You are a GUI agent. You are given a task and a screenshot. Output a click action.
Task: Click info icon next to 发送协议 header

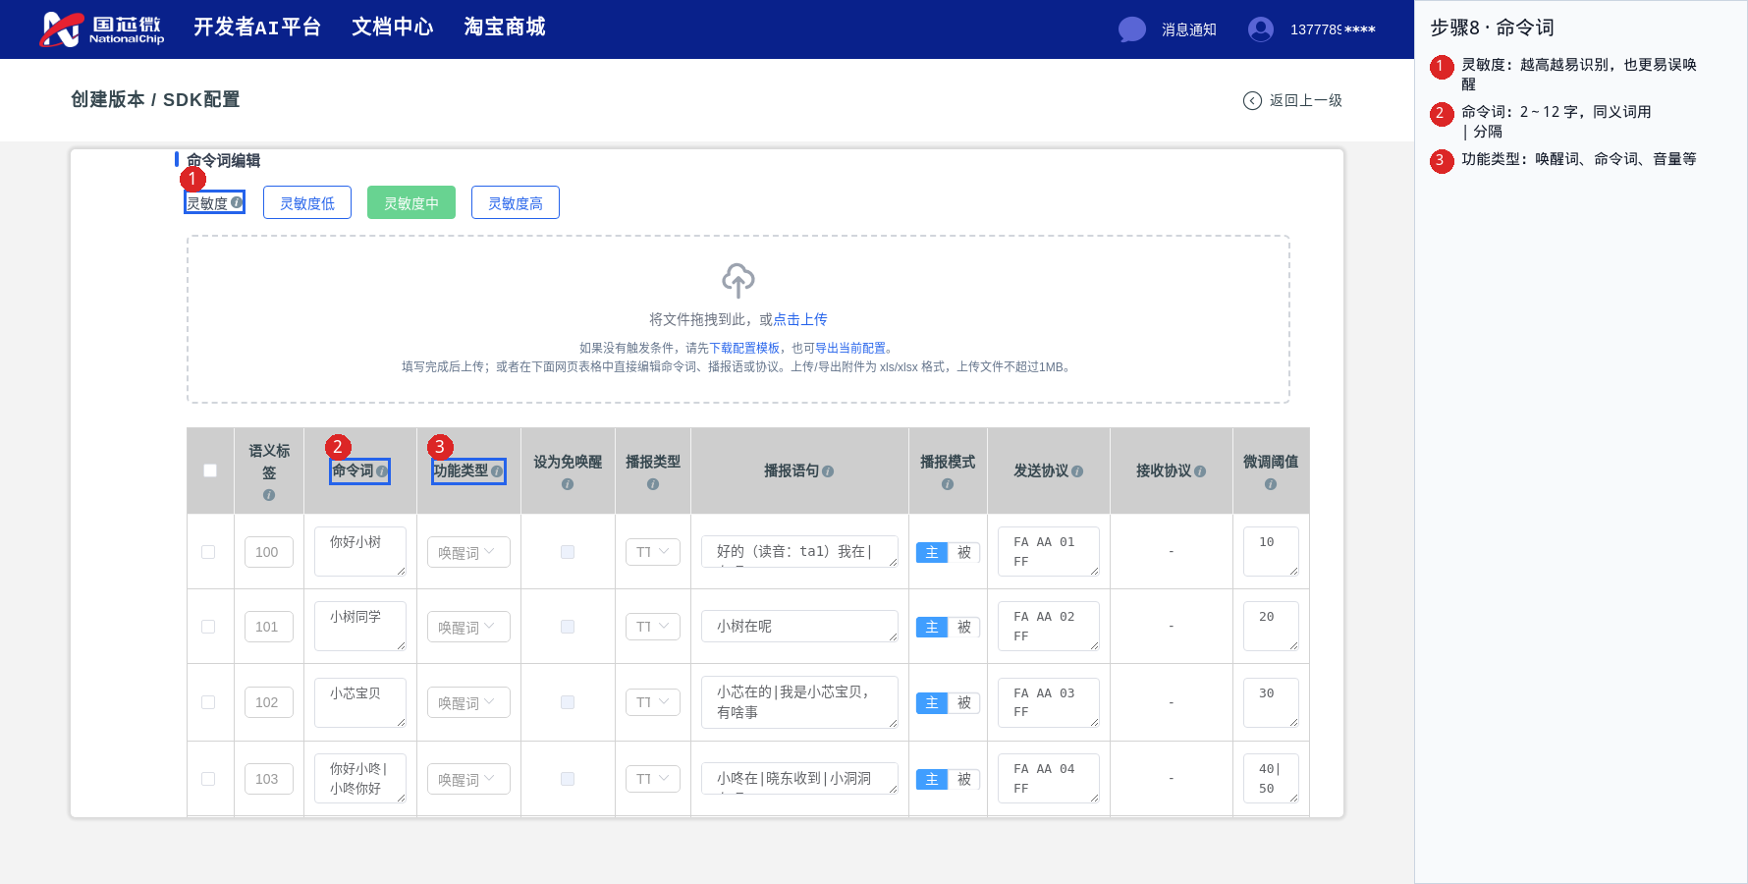(x=1077, y=471)
